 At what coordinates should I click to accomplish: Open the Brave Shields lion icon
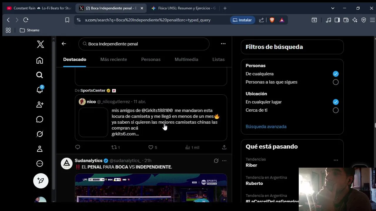tap(272, 20)
